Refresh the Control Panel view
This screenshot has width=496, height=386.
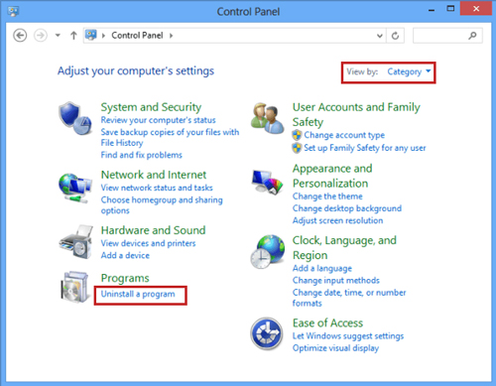pos(395,36)
